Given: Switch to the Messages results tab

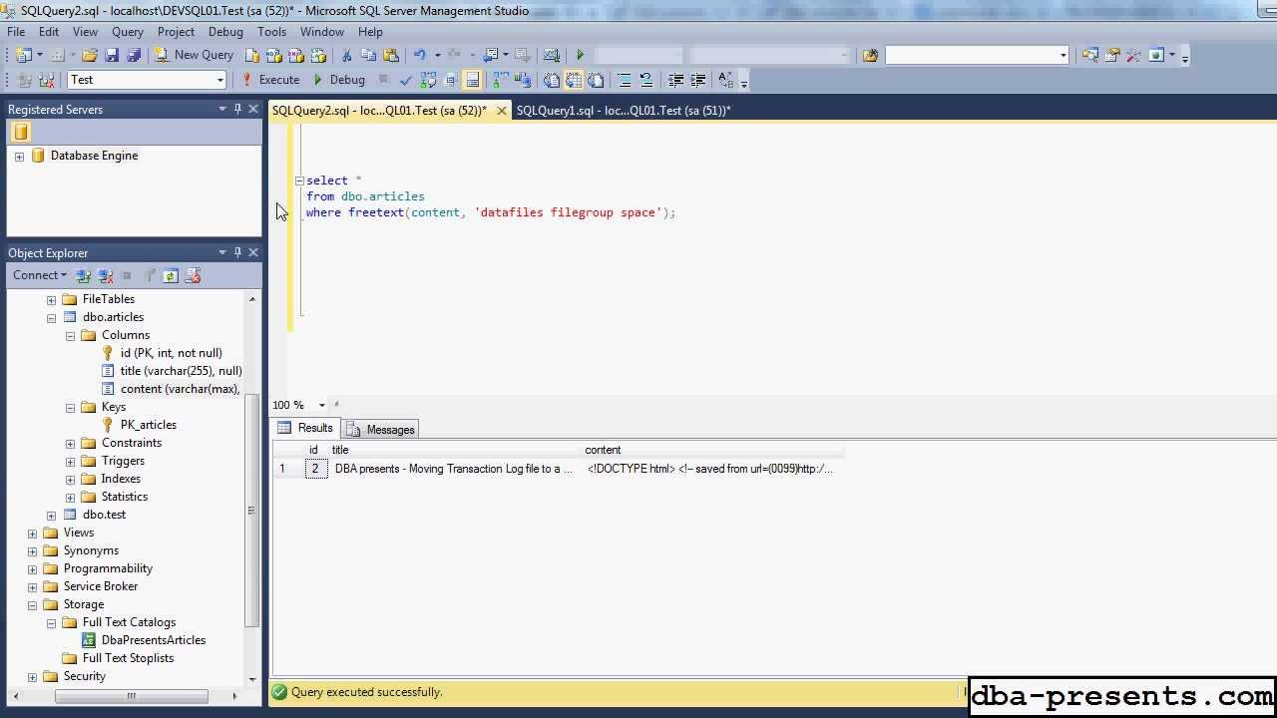Looking at the screenshot, I should click(x=380, y=430).
